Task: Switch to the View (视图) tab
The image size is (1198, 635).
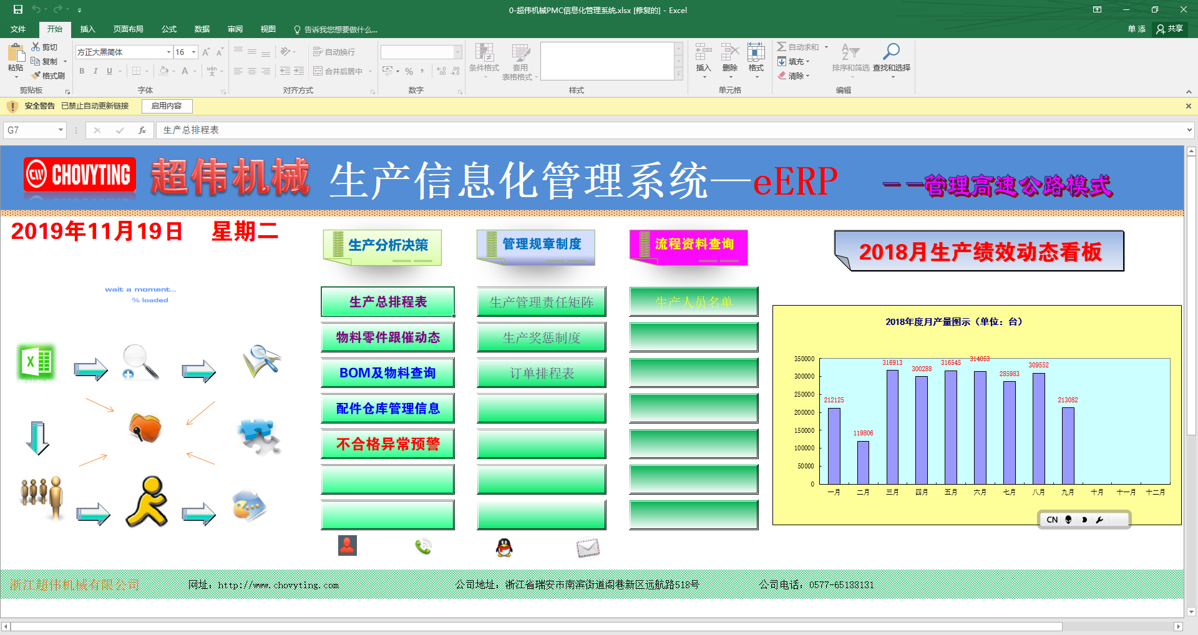Action: 268,29
